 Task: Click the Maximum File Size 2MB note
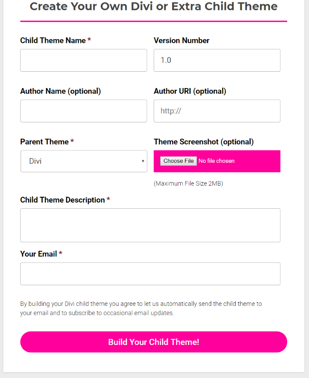(x=188, y=183)
